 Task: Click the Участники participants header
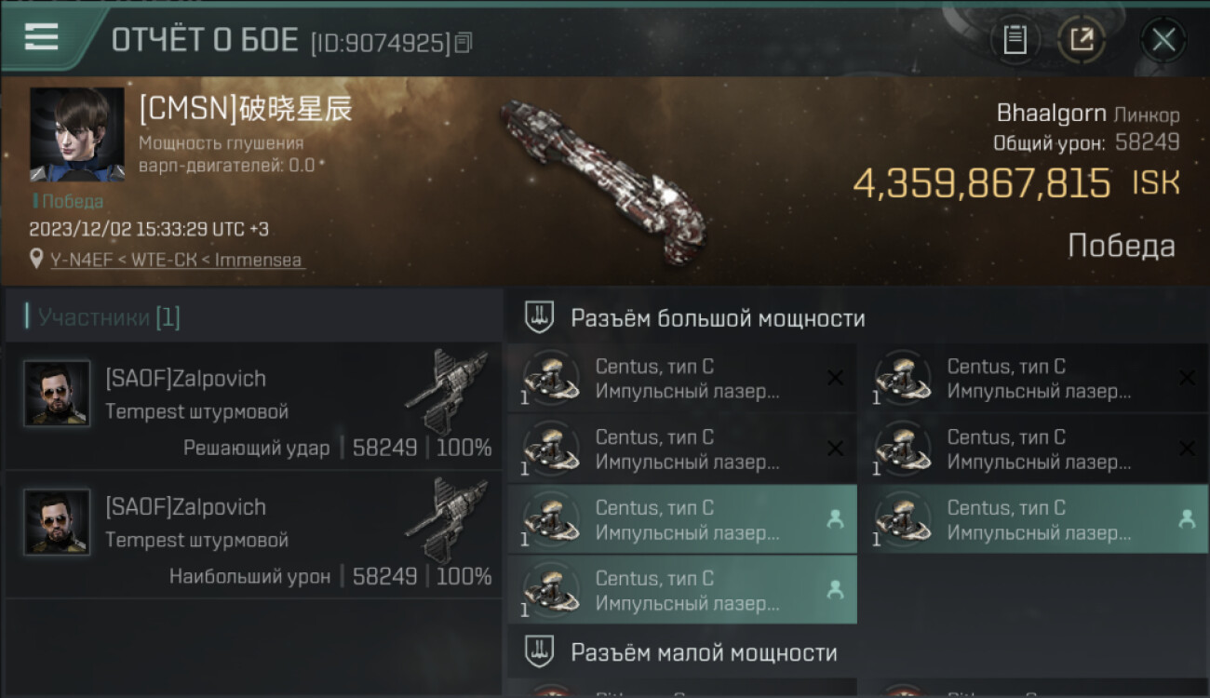(109, 317)
